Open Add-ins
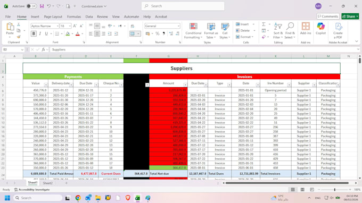This screenshot has height=203, width=362. coord(306,29)
